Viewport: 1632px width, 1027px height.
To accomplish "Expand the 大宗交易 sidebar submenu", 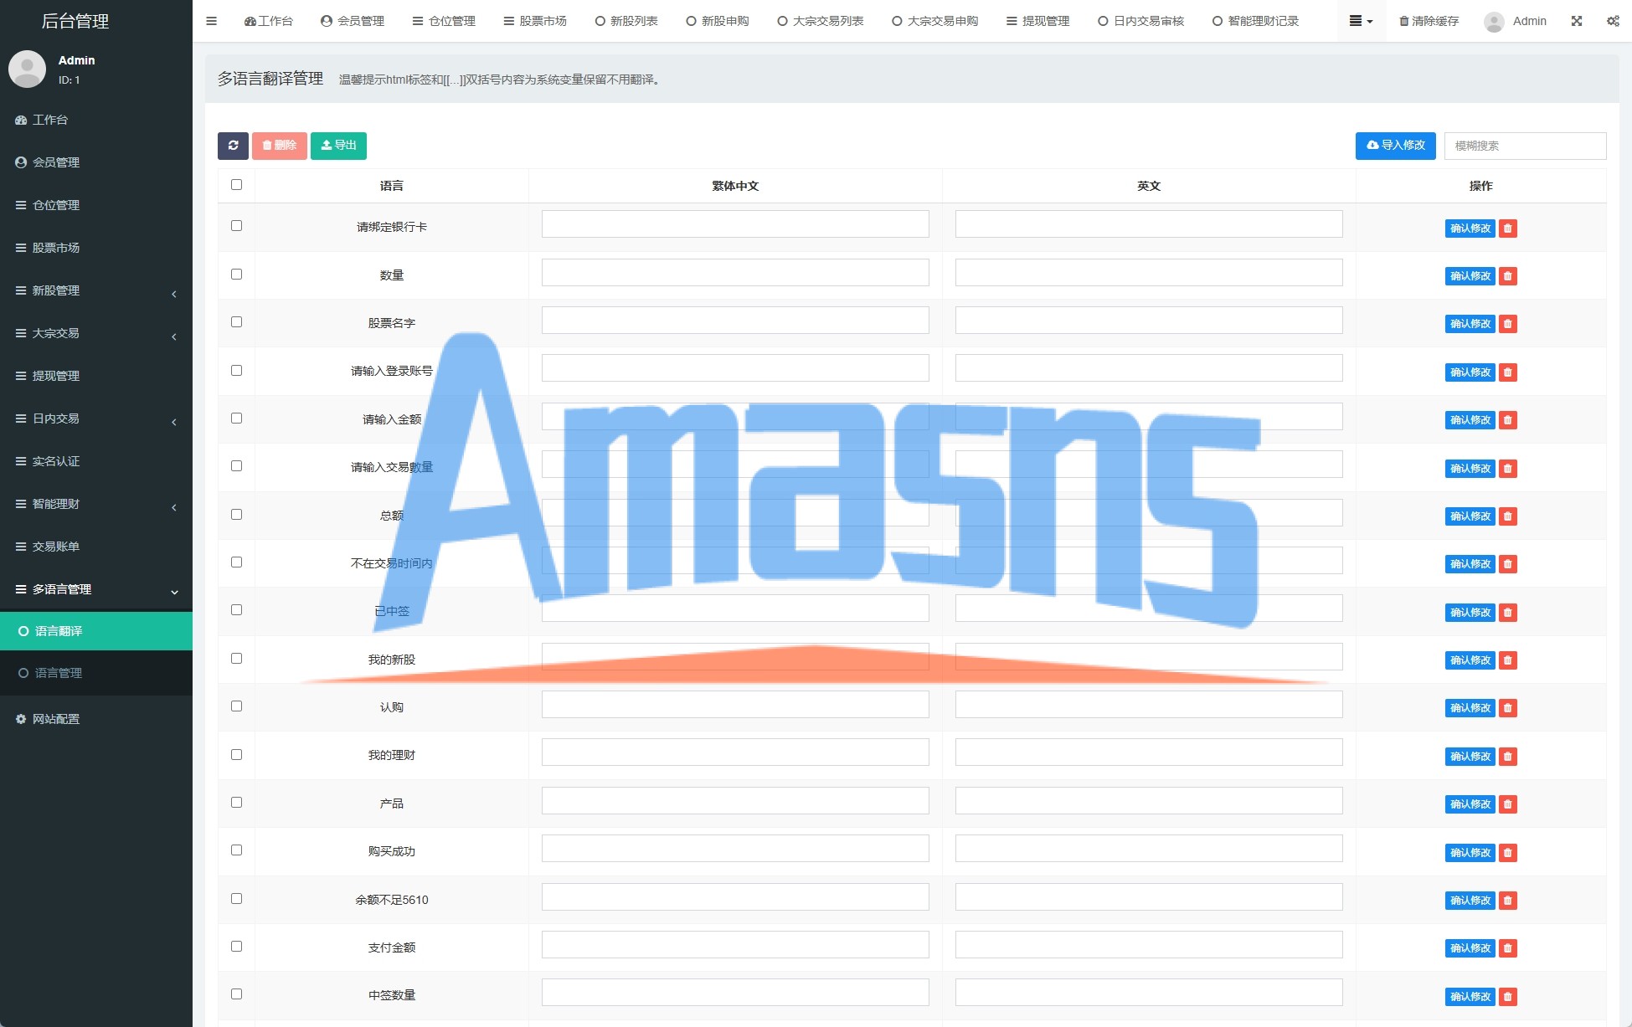I will point(96,333).
